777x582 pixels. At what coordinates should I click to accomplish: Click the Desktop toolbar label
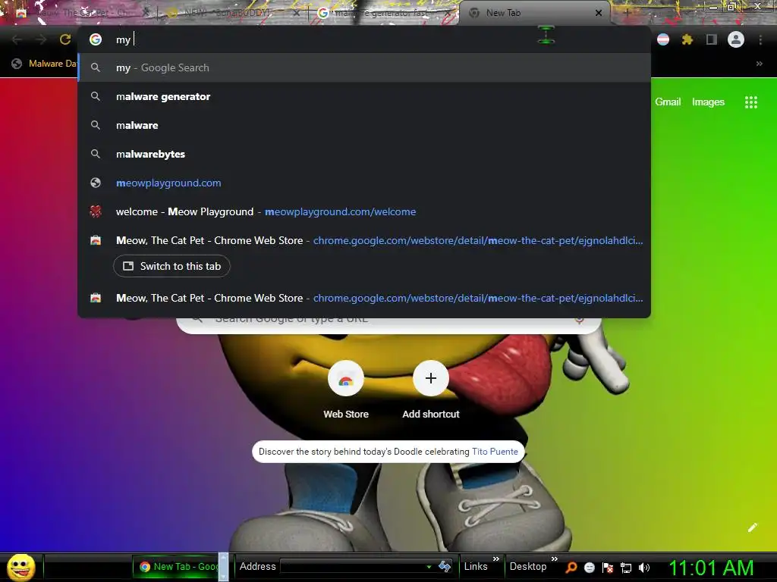tap(528, 566)
